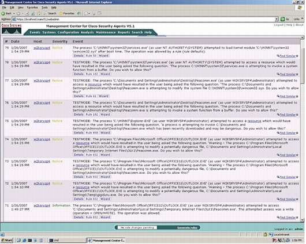Image resolution: width=306 pixels, height=244 pixels.
Task: Go to the Home page icon
Action: tap(39, 13)
